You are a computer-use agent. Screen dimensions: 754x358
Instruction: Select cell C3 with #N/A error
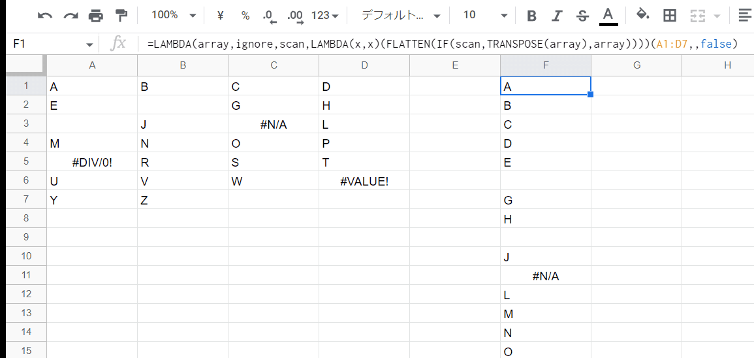pyautogui.click(x=274, y=123)
